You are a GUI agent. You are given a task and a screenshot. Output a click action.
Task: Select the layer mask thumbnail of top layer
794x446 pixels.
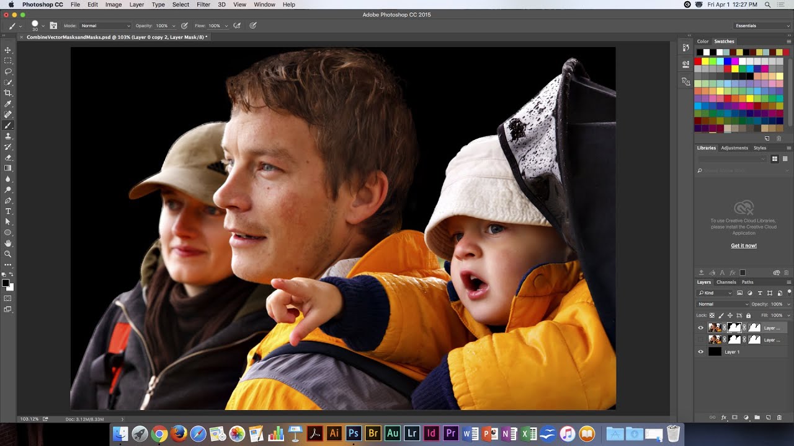pos(734,328)
